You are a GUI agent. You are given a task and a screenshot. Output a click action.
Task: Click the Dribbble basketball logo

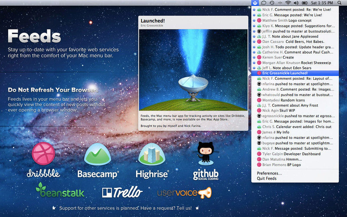(x=43, y=154)
